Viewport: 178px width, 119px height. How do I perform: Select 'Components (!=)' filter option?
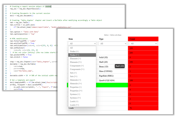(82, 69)
